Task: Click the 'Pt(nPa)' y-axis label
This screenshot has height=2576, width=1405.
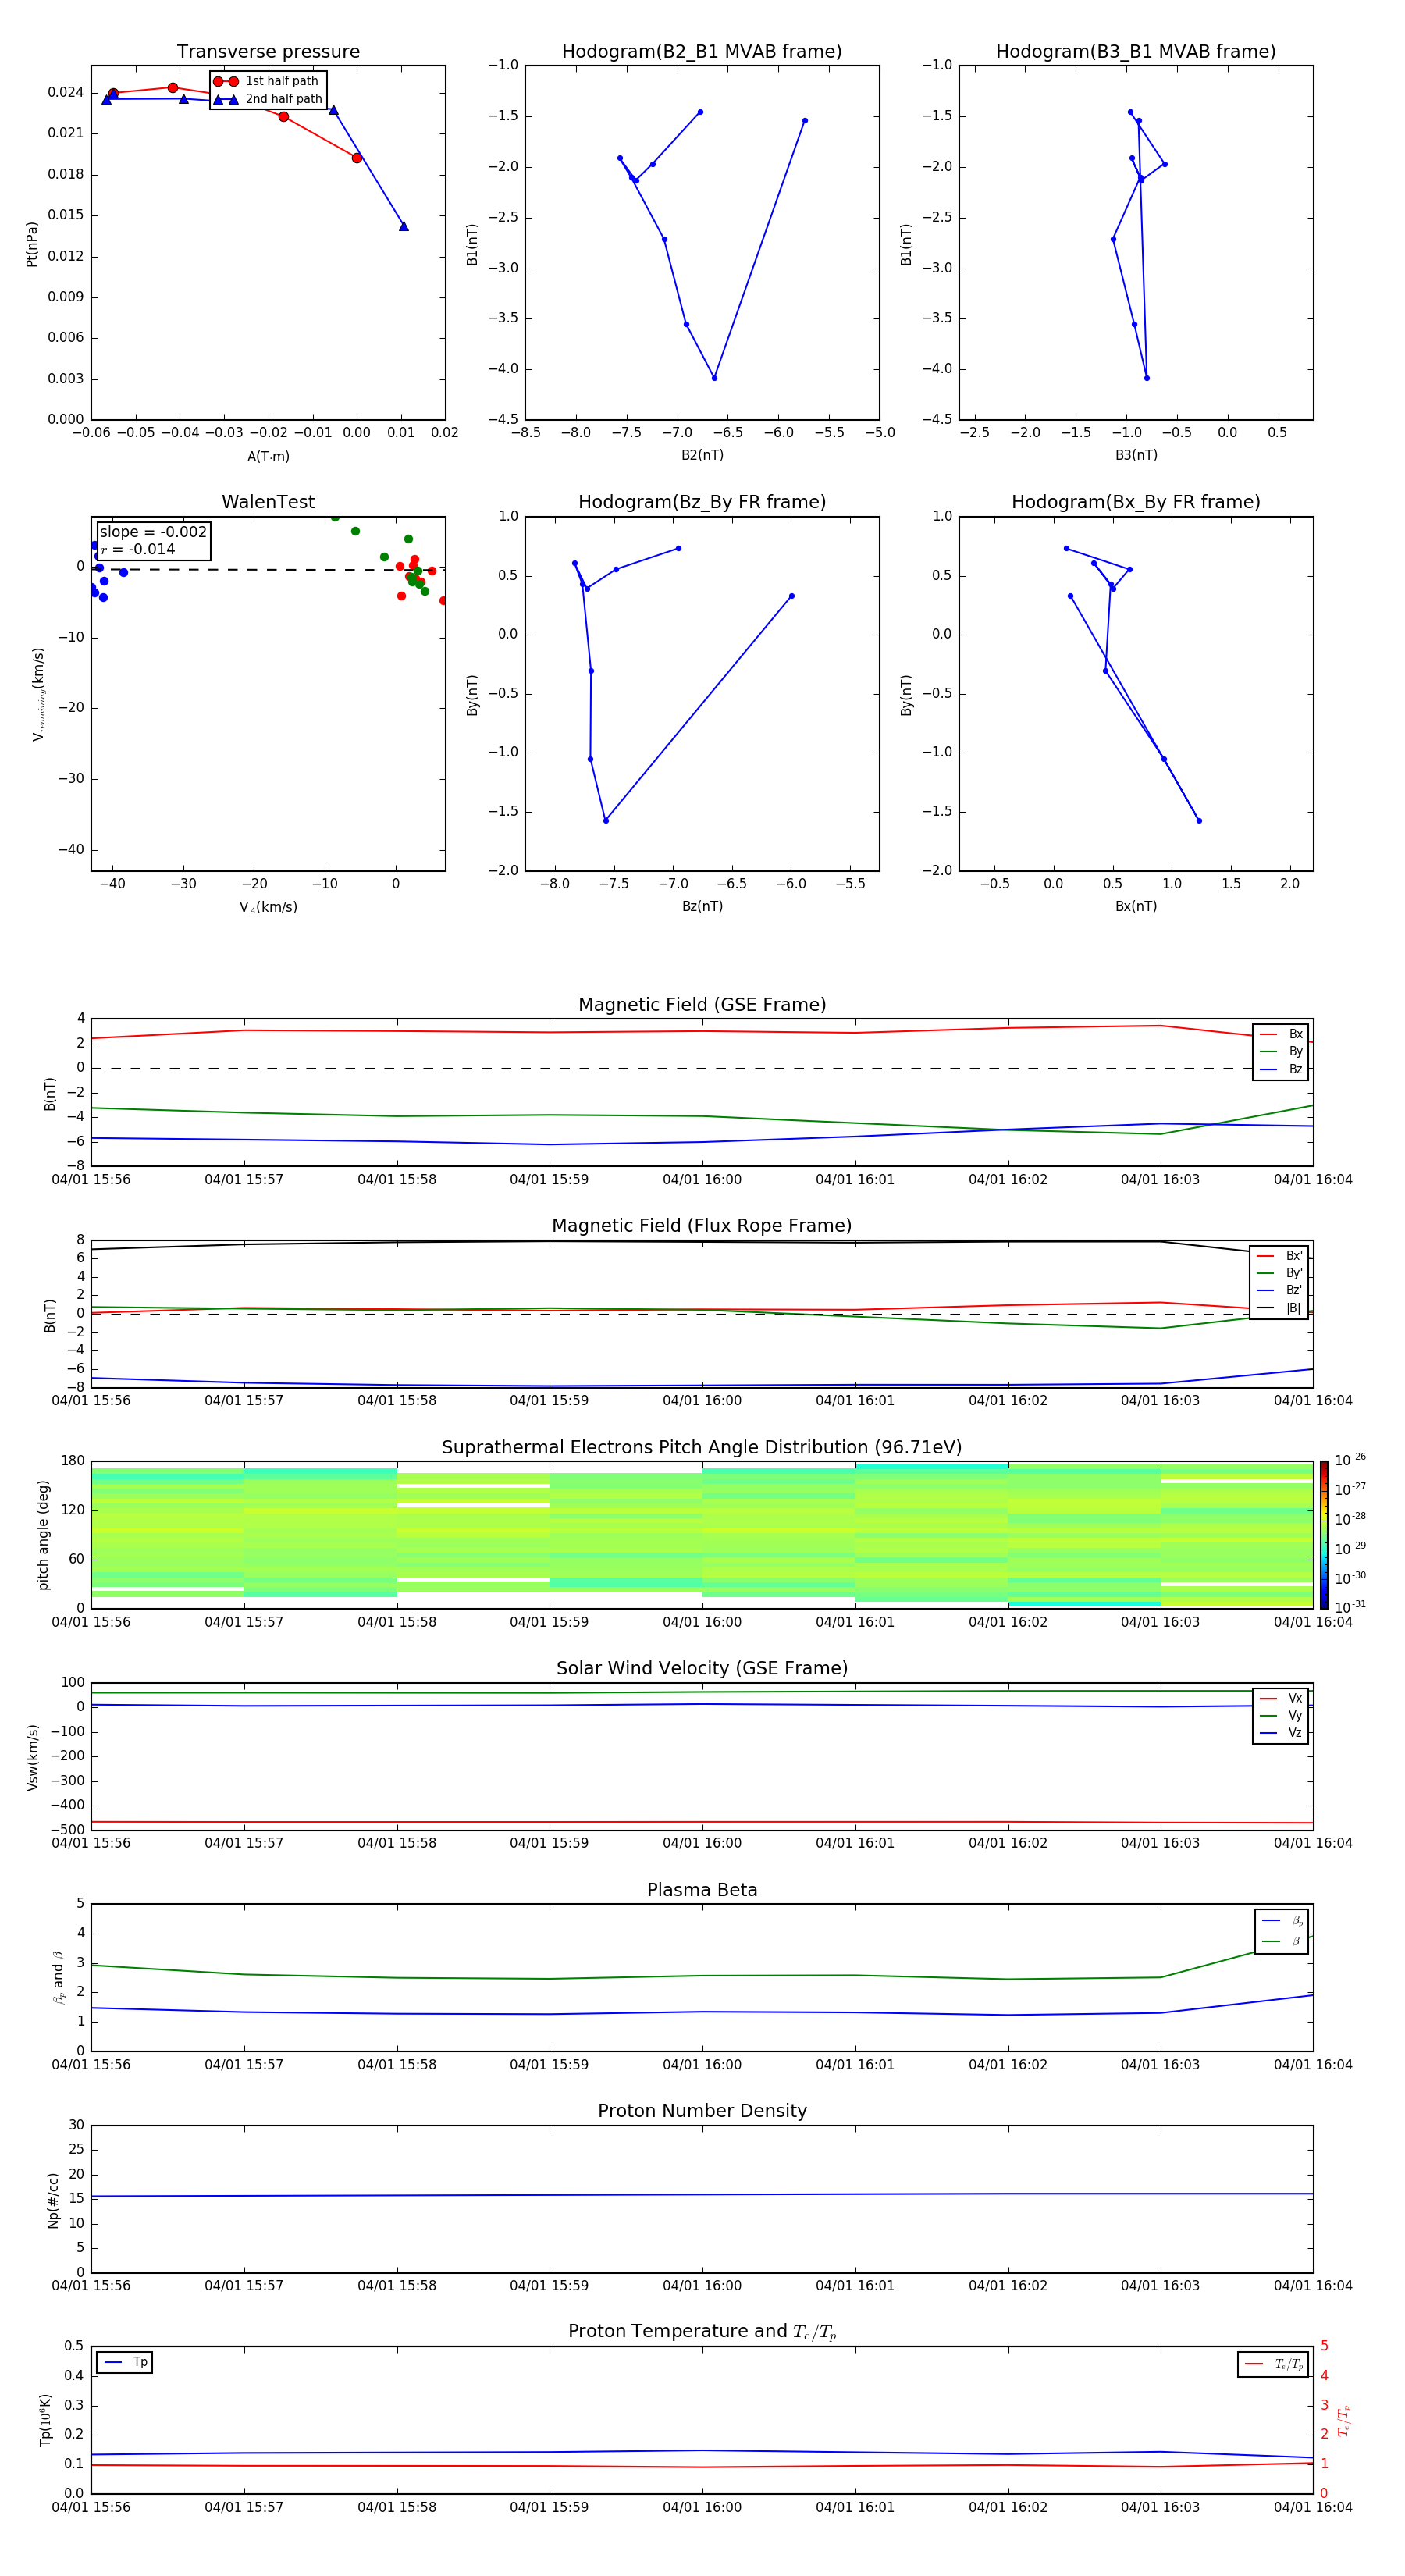Action: click(32, 243)
